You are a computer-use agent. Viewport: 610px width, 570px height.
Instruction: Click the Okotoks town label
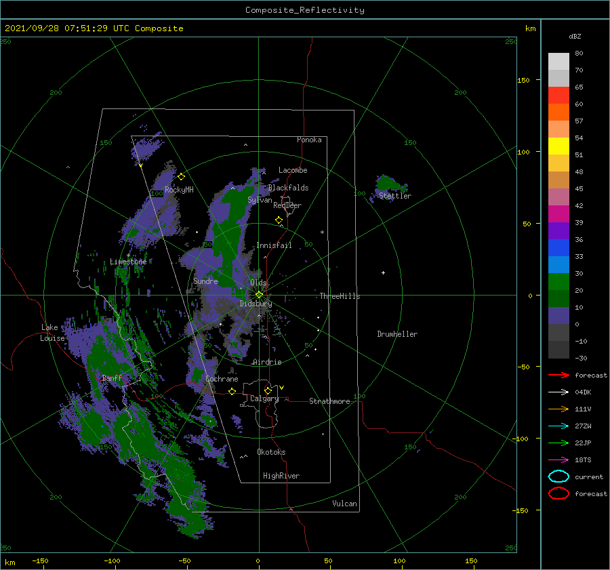[x=271, y=452]
